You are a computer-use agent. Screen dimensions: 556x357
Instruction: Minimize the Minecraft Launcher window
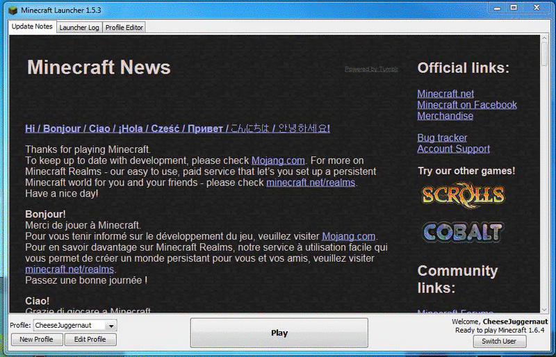pyautogui.click(x=497, y=8)
